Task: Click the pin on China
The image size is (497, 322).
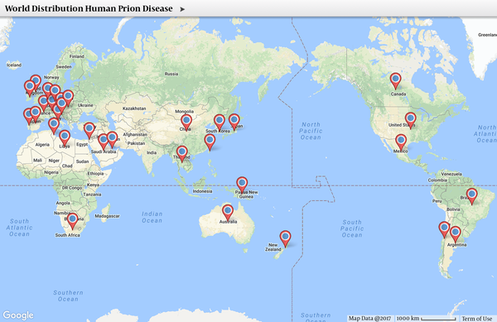Action: [x=186, y=123]
